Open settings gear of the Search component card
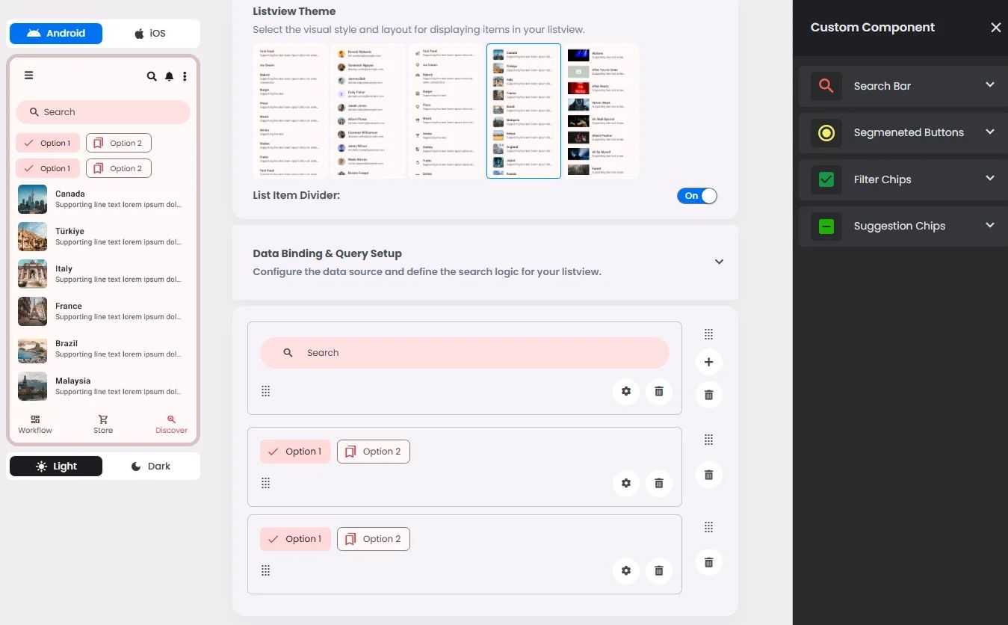The height and width of the screenshot is (625, 1008). click(x=626, y=391)
